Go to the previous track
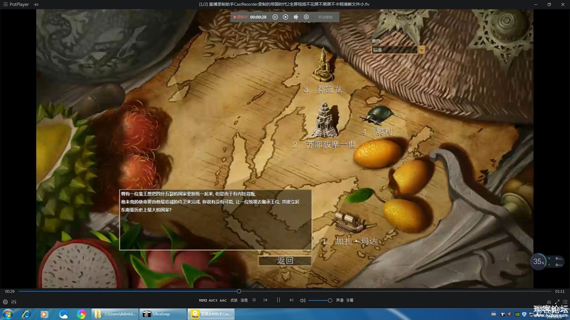Image resolution: width=570 pixels, height=320 pixels. click(x=265, y=300)
